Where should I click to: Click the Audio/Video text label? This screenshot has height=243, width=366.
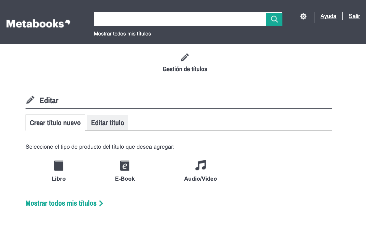(x=200, y=179)
